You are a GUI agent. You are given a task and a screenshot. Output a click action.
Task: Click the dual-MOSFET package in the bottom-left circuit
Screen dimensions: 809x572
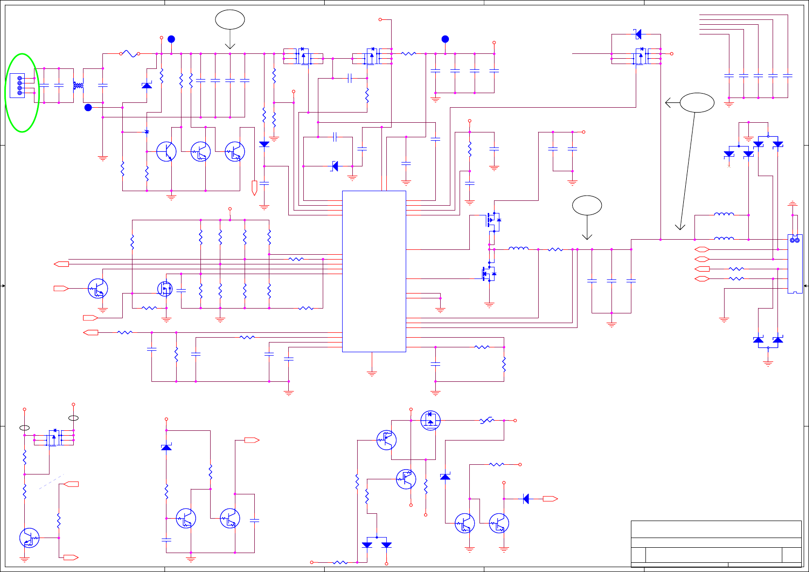point(54,438)
